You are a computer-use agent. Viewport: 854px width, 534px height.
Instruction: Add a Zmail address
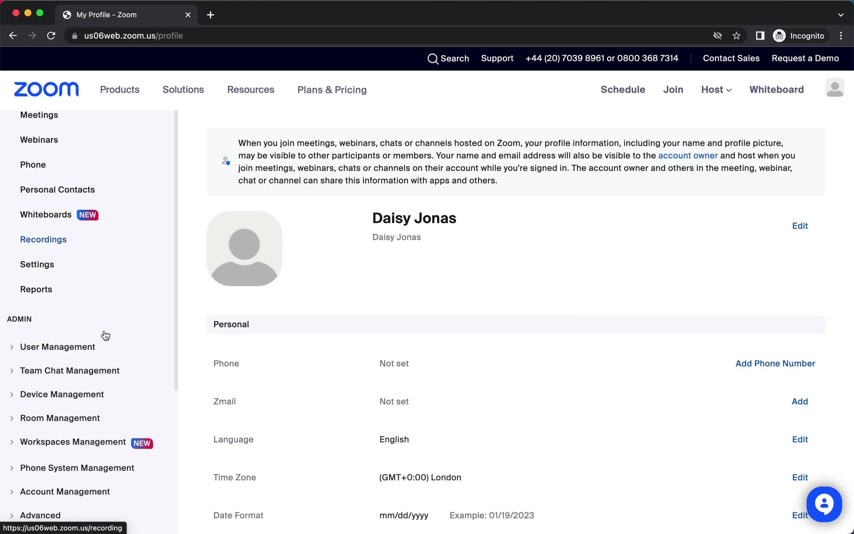click(800, 402)
